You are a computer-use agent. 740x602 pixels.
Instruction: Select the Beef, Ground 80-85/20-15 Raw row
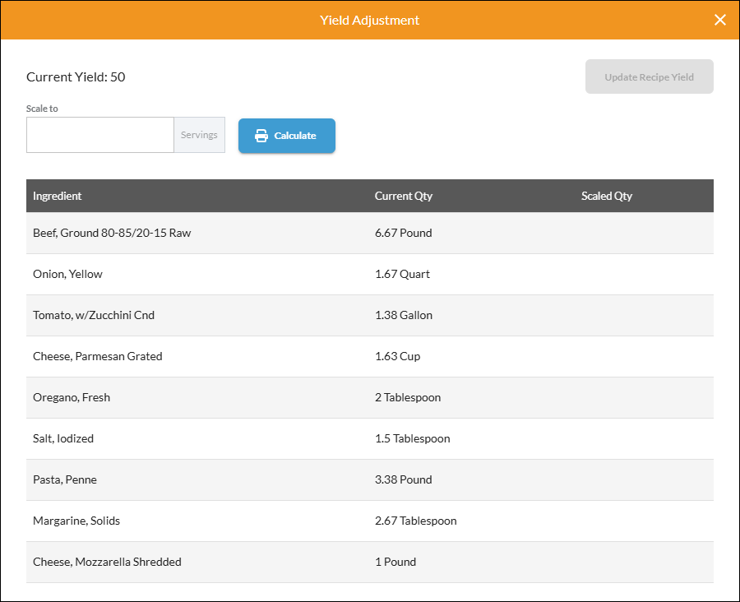pyautogui.click(x=110, y=233)
